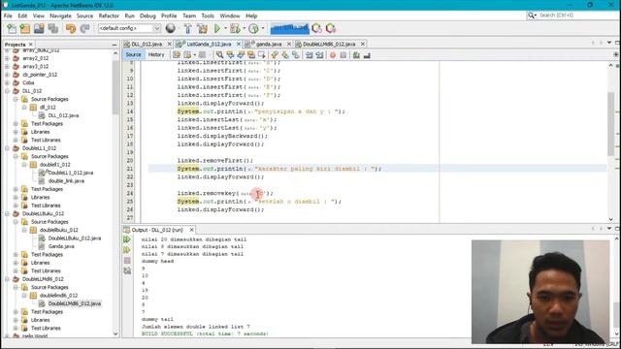Select double_link.java in project tree

[x=66, y=181]
